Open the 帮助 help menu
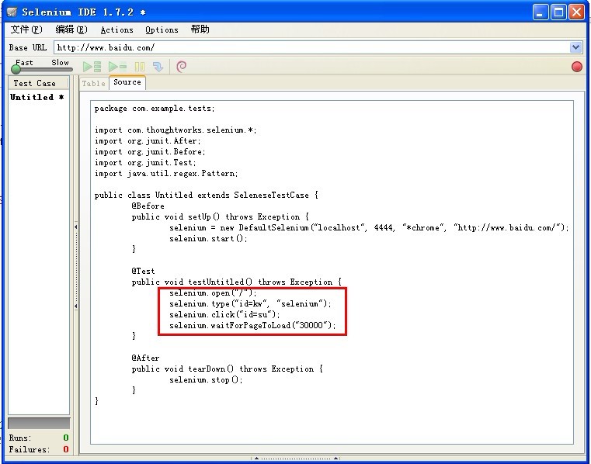 point(200,29)
